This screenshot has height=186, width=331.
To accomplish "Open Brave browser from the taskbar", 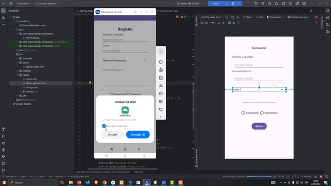I will pyautogui.click(x=96, y=182).
